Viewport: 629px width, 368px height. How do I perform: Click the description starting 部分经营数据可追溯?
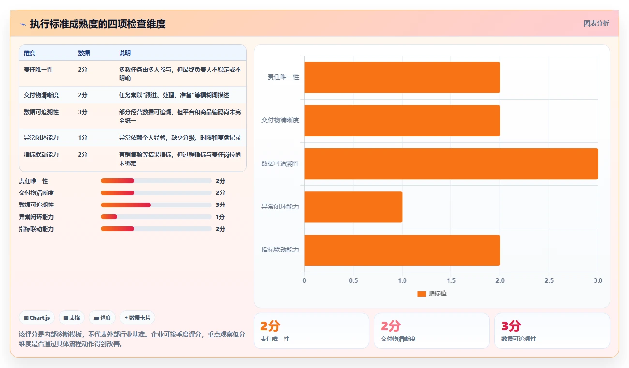[x=180, y=116]
